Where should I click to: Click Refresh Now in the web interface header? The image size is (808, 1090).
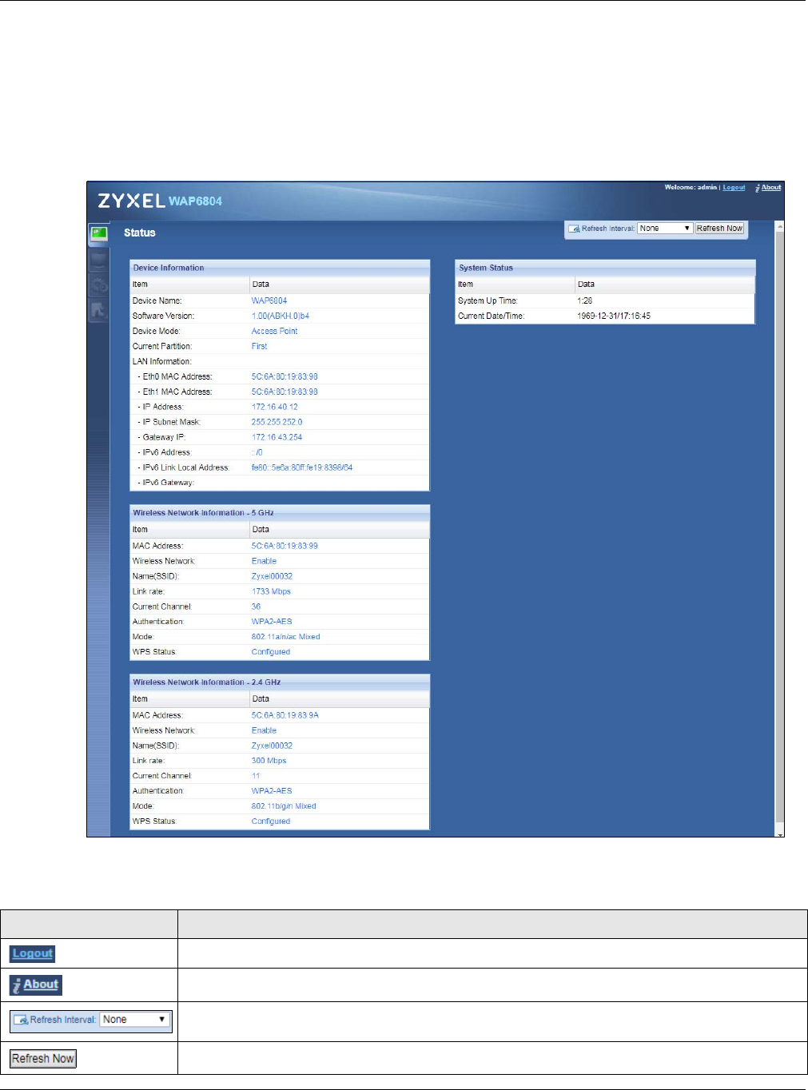pyautogui.click(x=719, y=229)
